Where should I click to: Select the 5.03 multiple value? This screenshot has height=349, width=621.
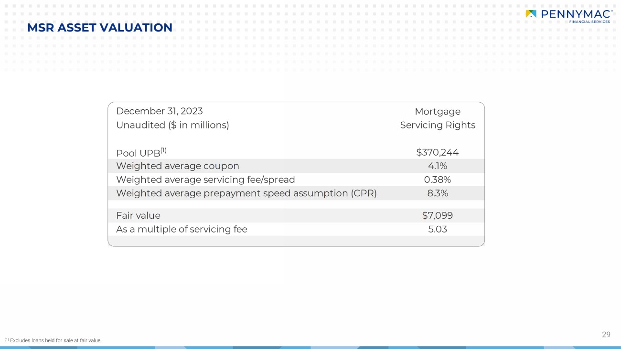437,229
